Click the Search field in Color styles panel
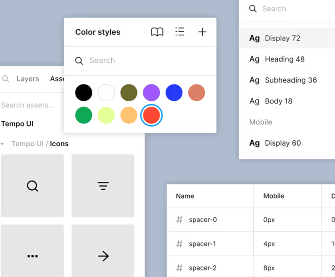 140,61
